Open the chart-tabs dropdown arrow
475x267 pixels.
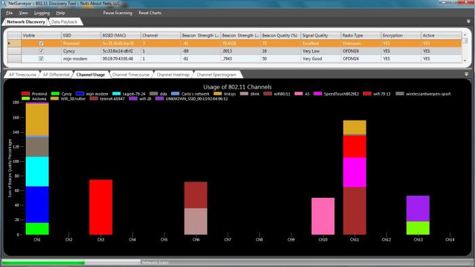pyautogui.click(x=467, y=74)
